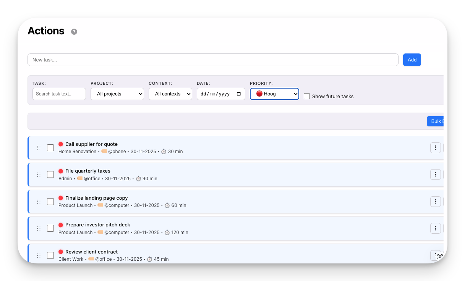The height and width of the screenshot is (281, 465).
Task: Open three-dot menu for Prepare investor pitch deck
Action: 436,228
